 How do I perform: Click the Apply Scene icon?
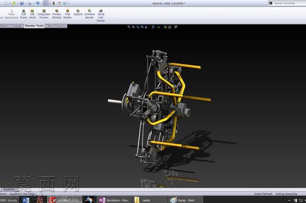pyautogui.click(x=170, y=27)
